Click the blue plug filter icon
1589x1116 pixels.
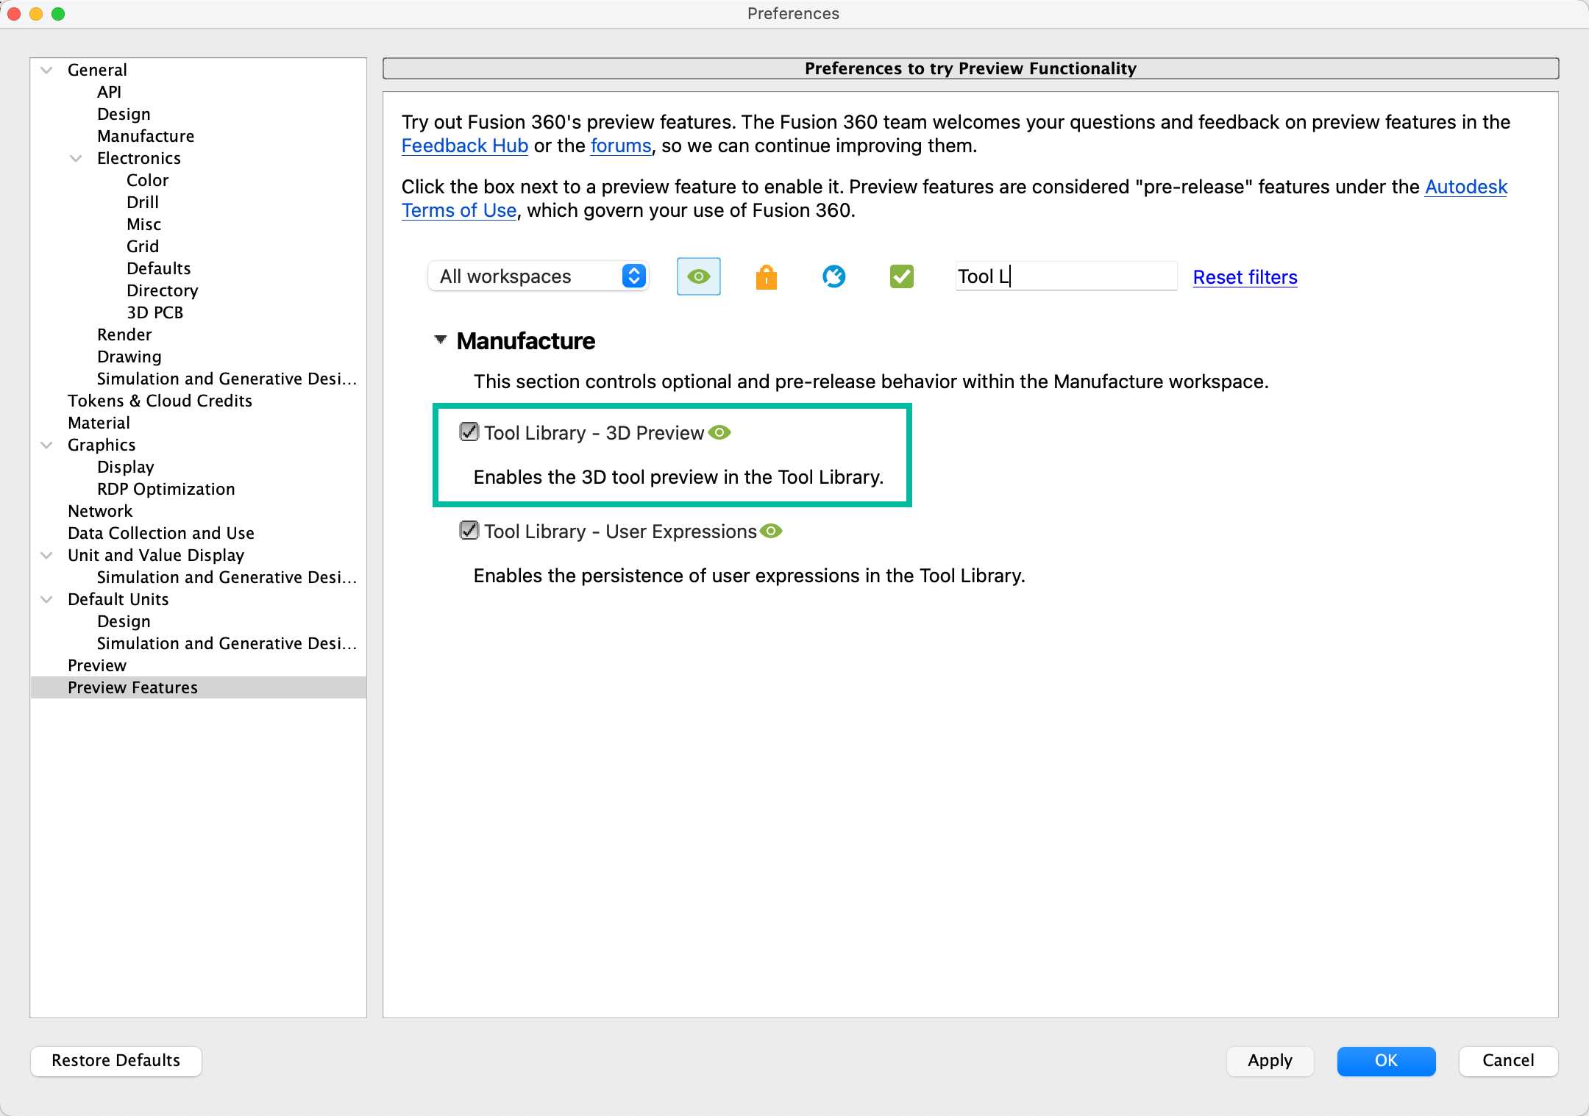click(x=833, y=276)
